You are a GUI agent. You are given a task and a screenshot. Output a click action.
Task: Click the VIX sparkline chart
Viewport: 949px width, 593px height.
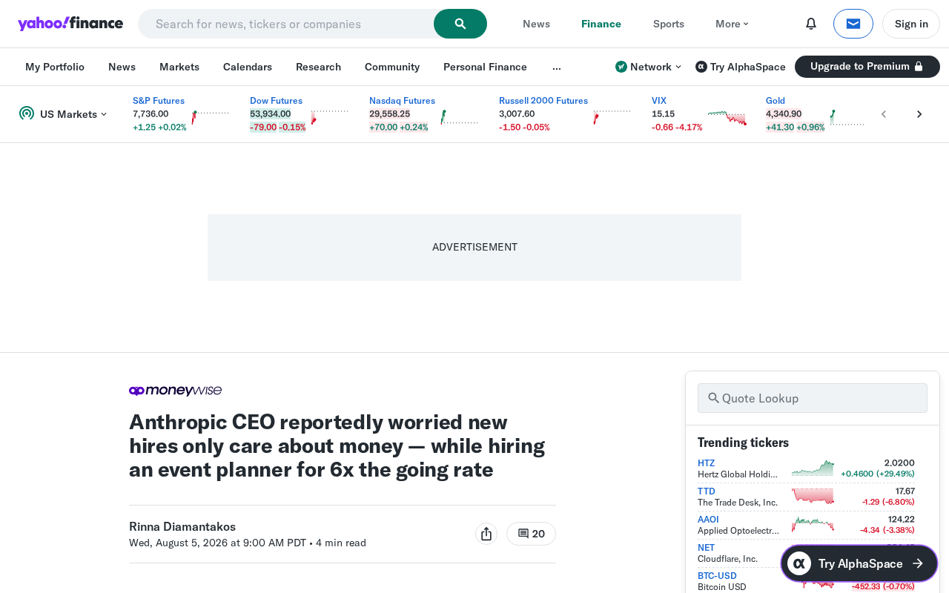point(727,117)
